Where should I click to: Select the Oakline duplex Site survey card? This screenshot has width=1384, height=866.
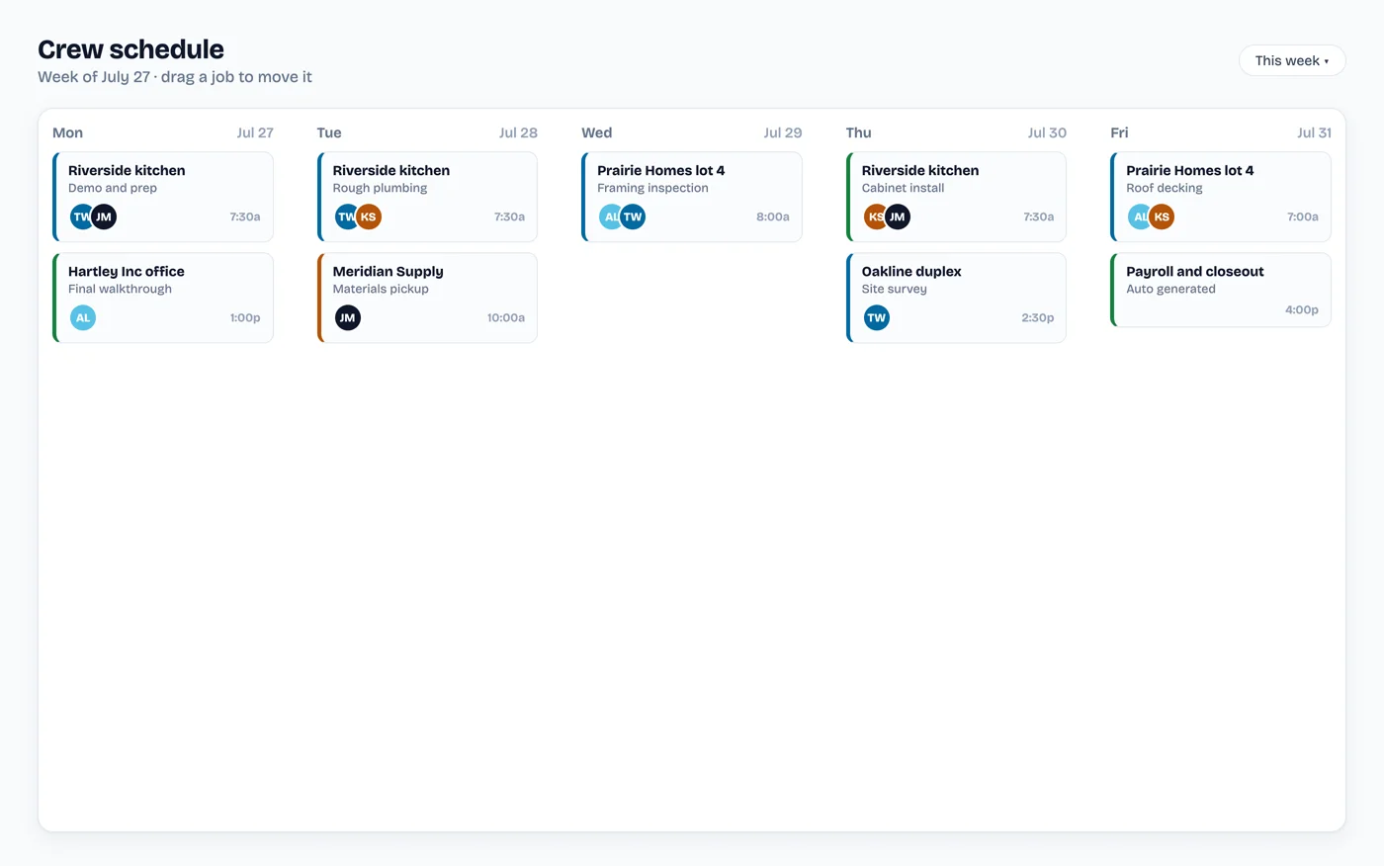pyautogui.click(x=956, y=298)
